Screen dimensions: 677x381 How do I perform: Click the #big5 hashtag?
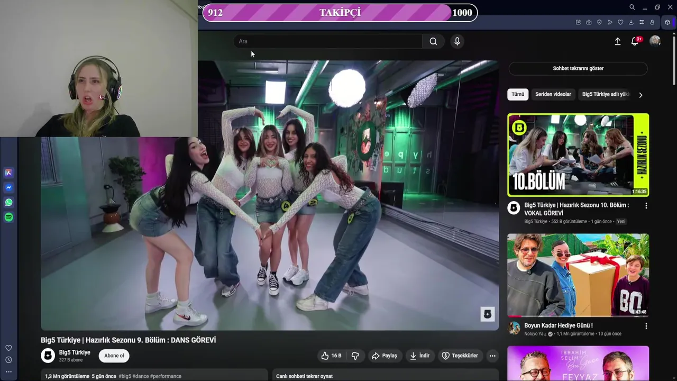coord(125,376)
